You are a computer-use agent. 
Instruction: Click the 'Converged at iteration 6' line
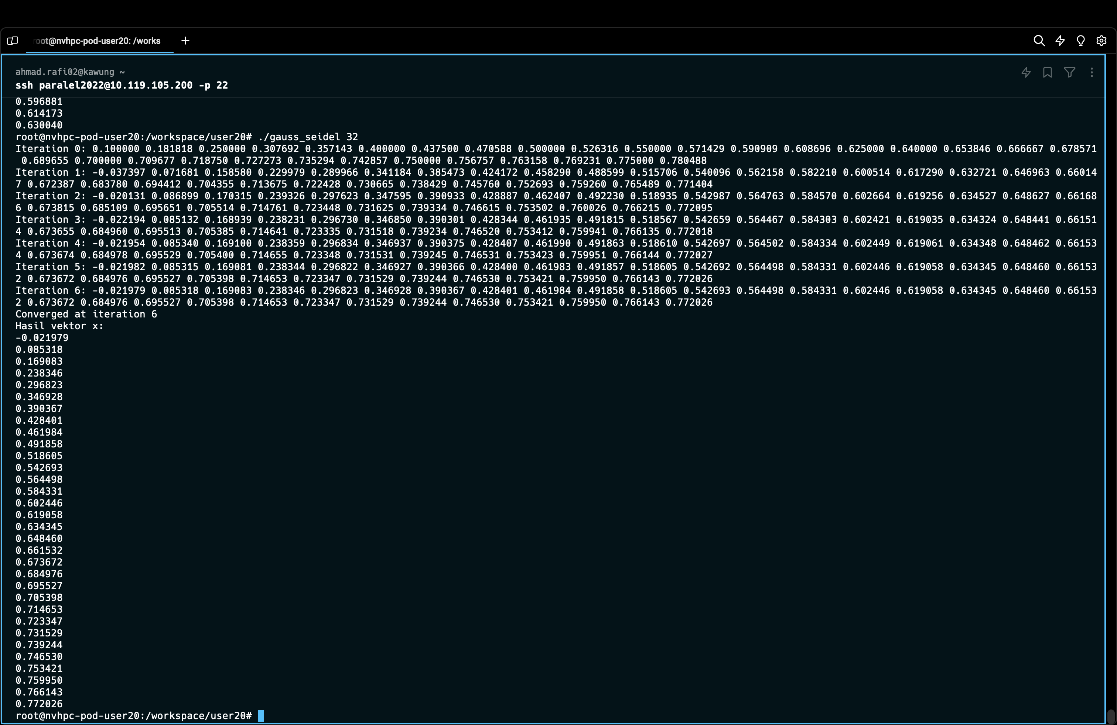tap(86, 314)
